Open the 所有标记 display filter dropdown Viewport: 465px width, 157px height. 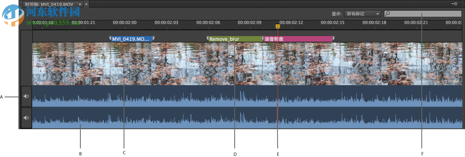pos(362,13)
